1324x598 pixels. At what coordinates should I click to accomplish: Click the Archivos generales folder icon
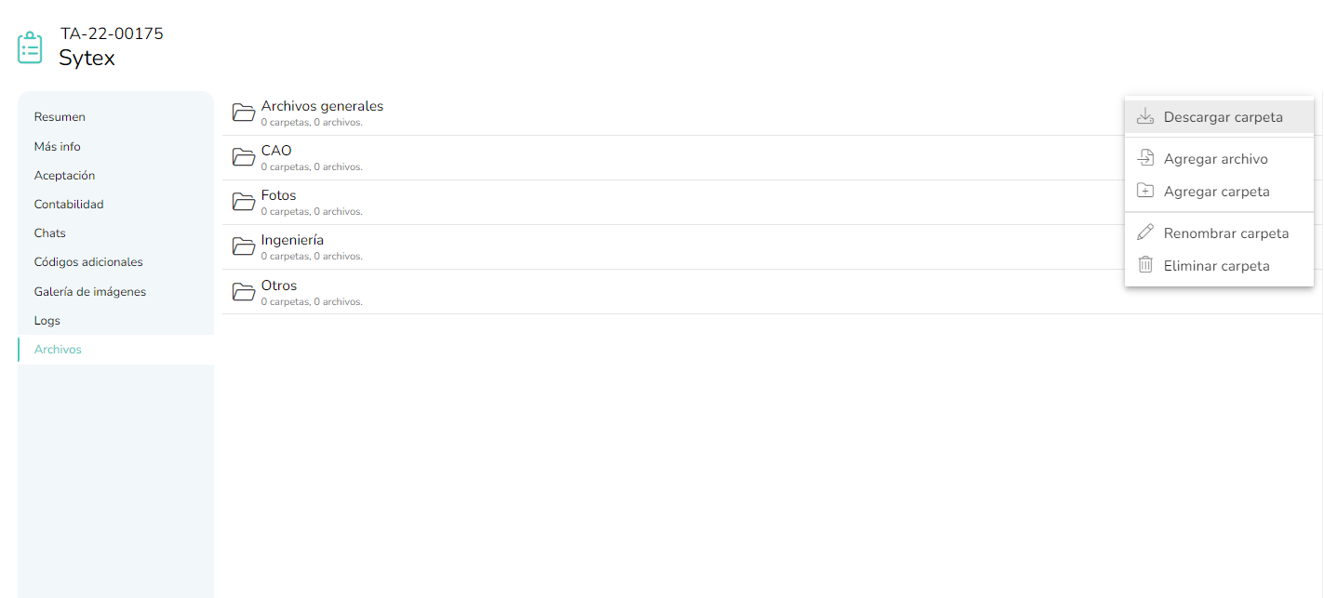tap(244, 113)
